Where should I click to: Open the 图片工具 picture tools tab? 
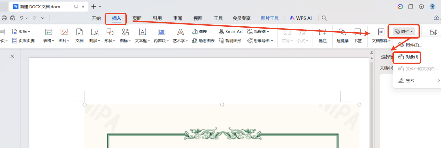270,18
